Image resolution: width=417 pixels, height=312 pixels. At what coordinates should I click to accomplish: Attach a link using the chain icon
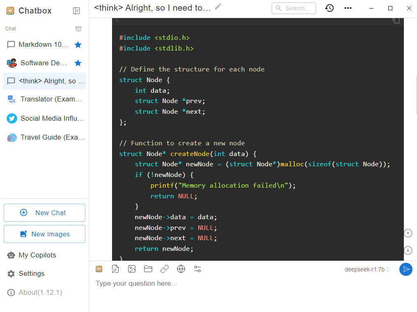[165, 269]
